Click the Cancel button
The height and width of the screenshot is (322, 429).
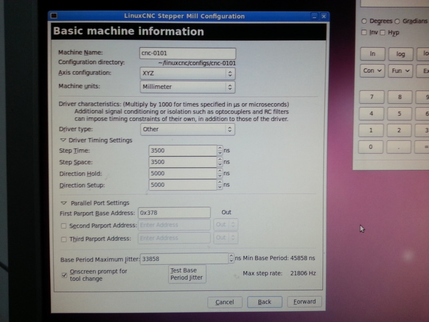click(x=224, y=302)
